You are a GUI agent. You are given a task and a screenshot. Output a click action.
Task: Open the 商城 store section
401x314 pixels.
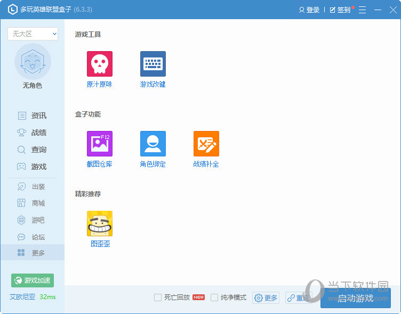point(32,203)
